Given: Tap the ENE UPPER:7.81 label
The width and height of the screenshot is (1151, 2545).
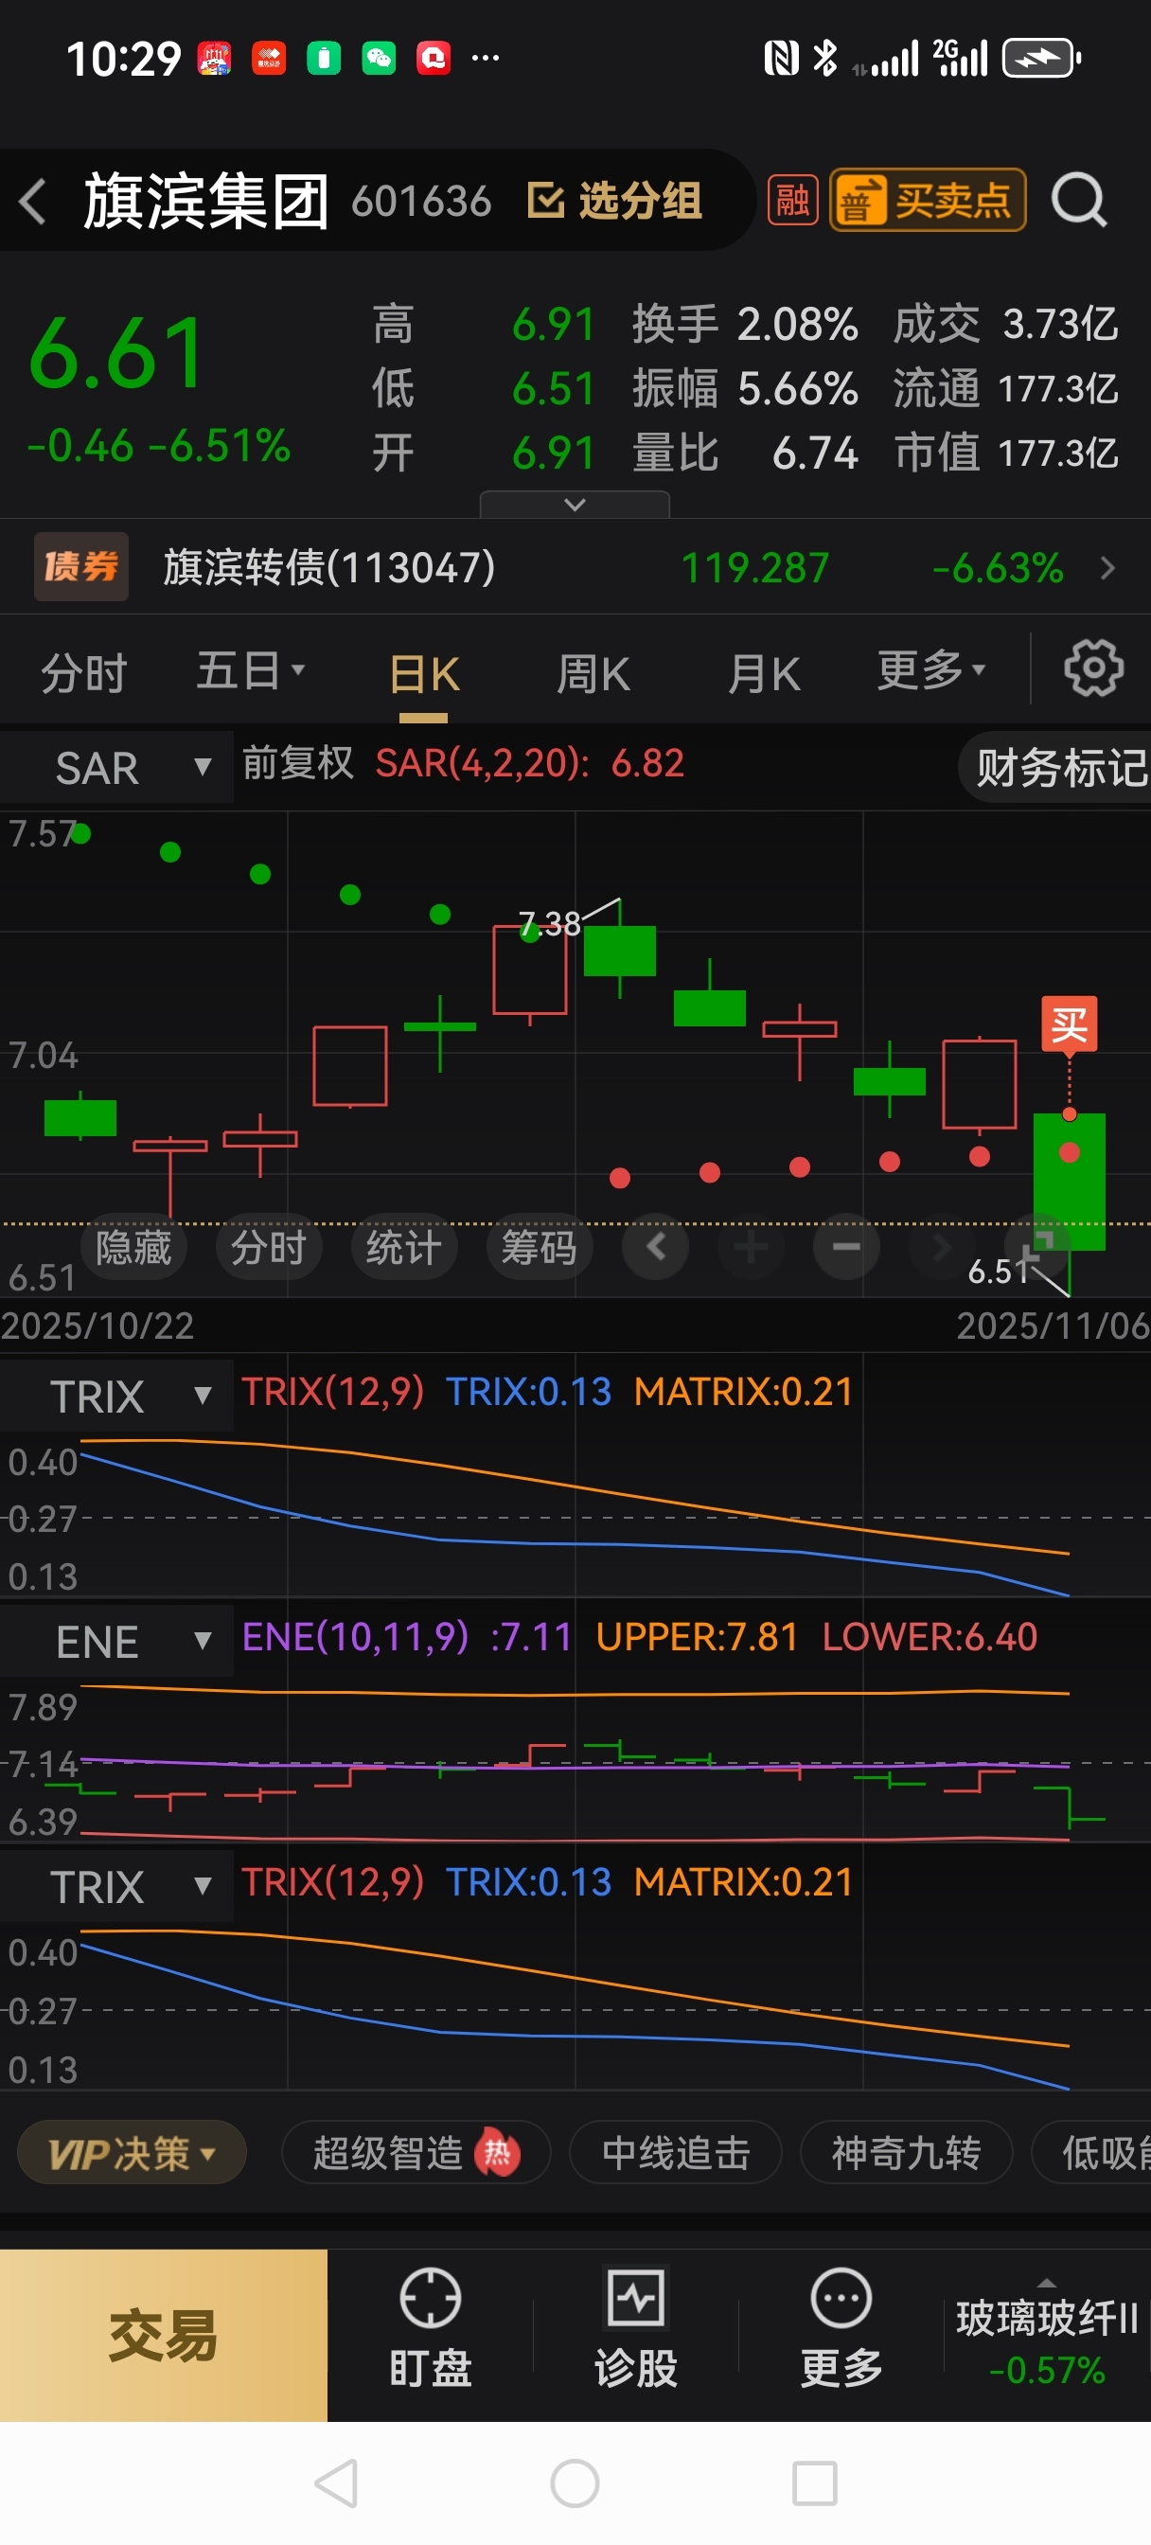Looking at the screenshot, I should pos(697,1637).
